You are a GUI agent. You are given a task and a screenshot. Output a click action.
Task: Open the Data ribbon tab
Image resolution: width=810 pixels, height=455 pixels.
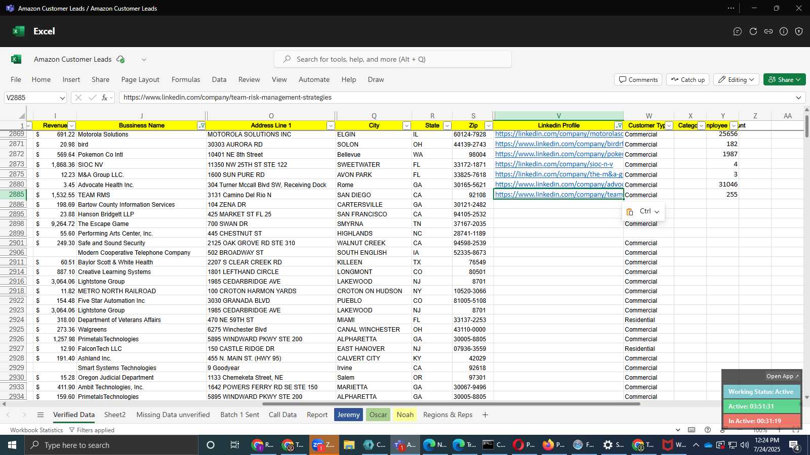[219, 80]
